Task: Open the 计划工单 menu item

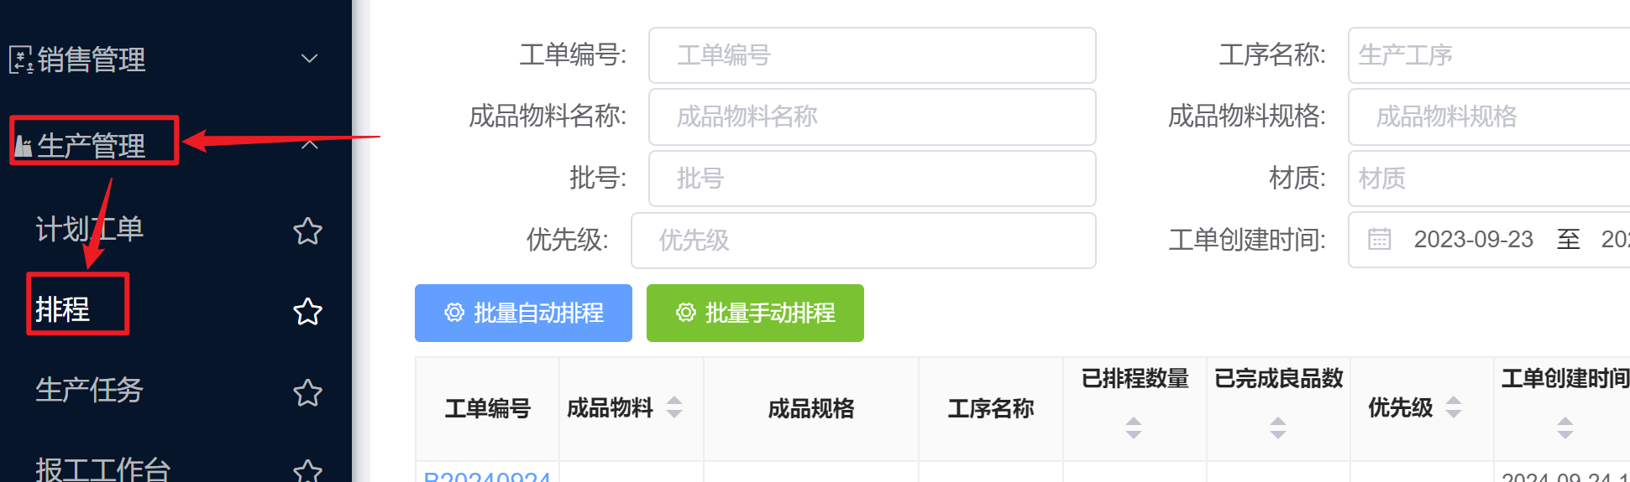Action: coord(89,229)
